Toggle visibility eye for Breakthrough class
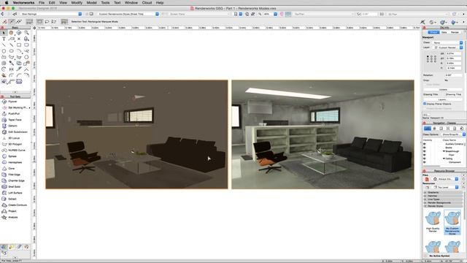The height and width of the screenshot is (263, 467). [425, 151]
